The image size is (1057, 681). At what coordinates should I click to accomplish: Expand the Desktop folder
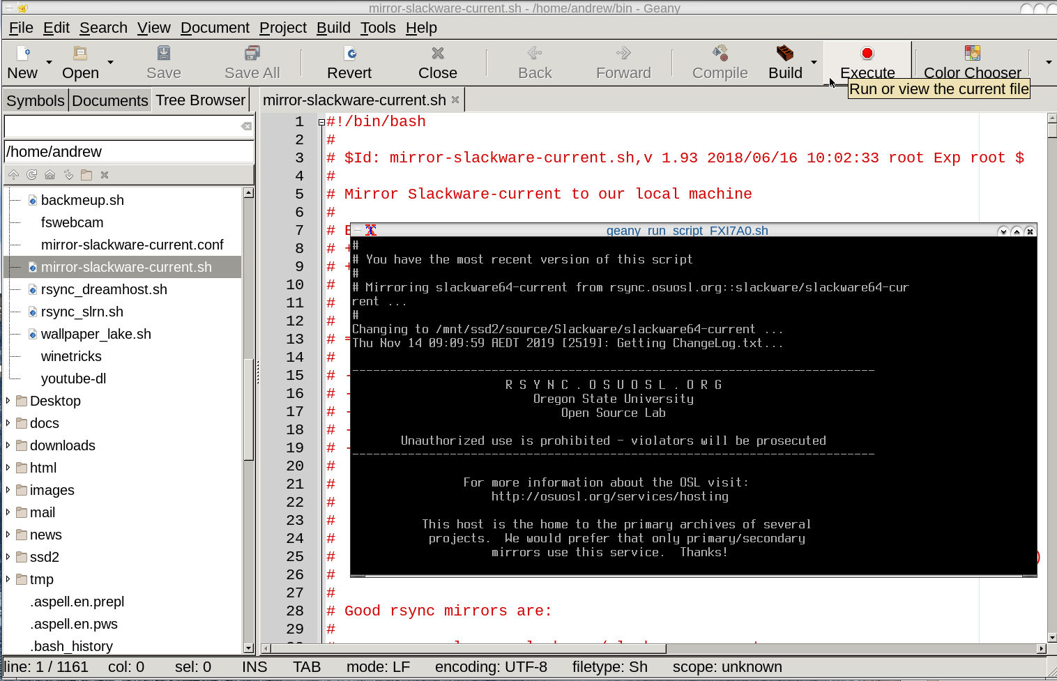(7, 401)
